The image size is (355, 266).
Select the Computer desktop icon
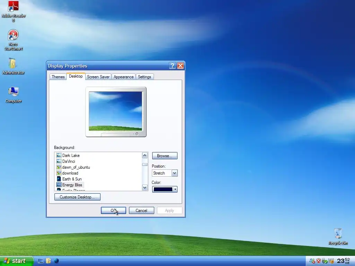(14, 95)
